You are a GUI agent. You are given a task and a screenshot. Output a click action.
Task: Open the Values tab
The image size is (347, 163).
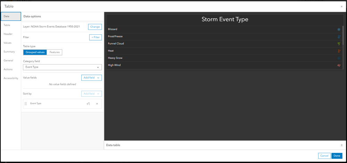(11, 43)
